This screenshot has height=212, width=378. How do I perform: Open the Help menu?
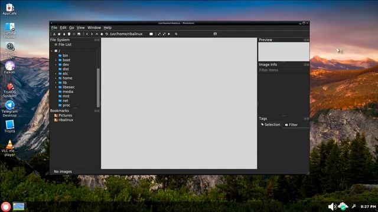click(107, 28)
